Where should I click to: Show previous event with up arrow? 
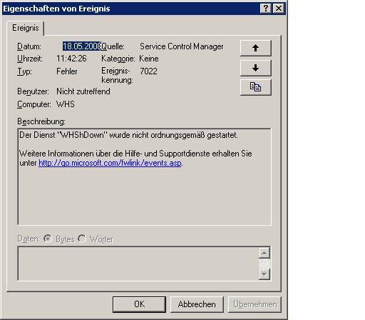click(256, 48)
